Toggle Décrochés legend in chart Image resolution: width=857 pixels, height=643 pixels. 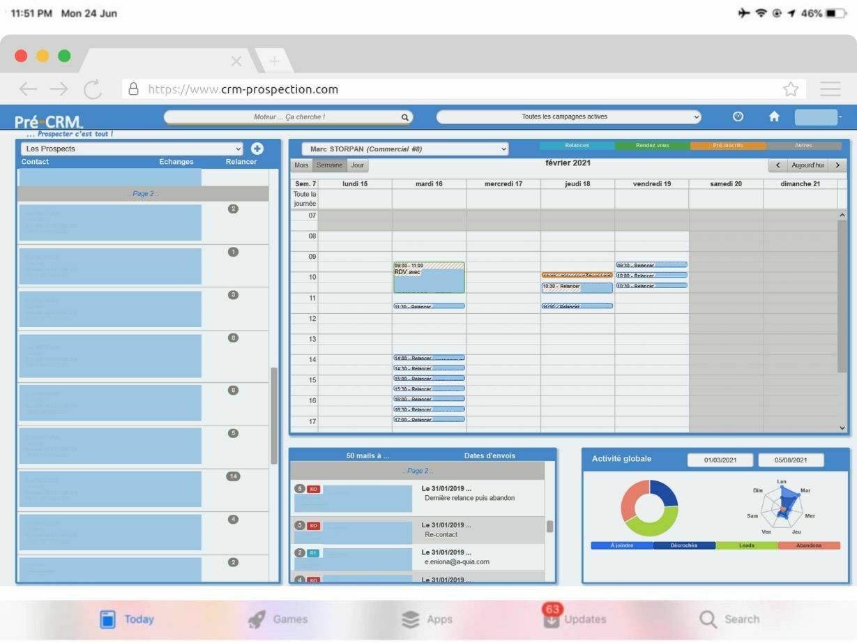(x=684, y=545)
